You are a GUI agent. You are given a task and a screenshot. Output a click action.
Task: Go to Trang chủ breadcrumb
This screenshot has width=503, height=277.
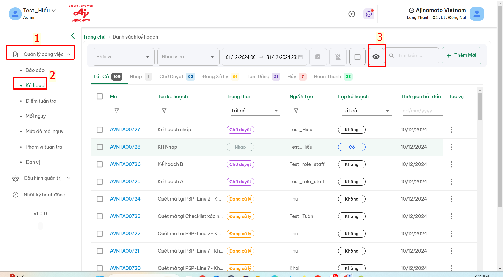point(94,37)
